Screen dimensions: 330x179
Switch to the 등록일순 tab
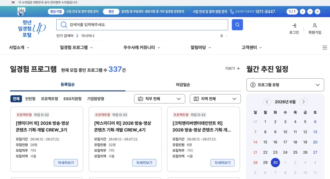pyautogui.click(x=68, y=85)
